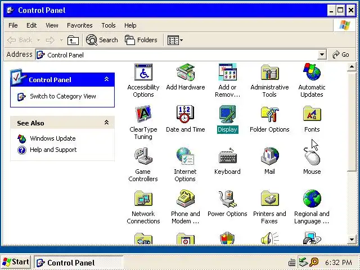Open the Mail applet

click(269, 161)
